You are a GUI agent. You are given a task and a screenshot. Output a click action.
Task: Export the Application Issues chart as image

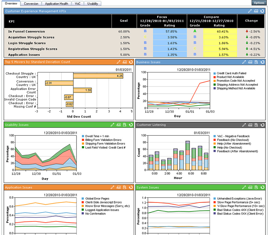click(x=118, y=187)
